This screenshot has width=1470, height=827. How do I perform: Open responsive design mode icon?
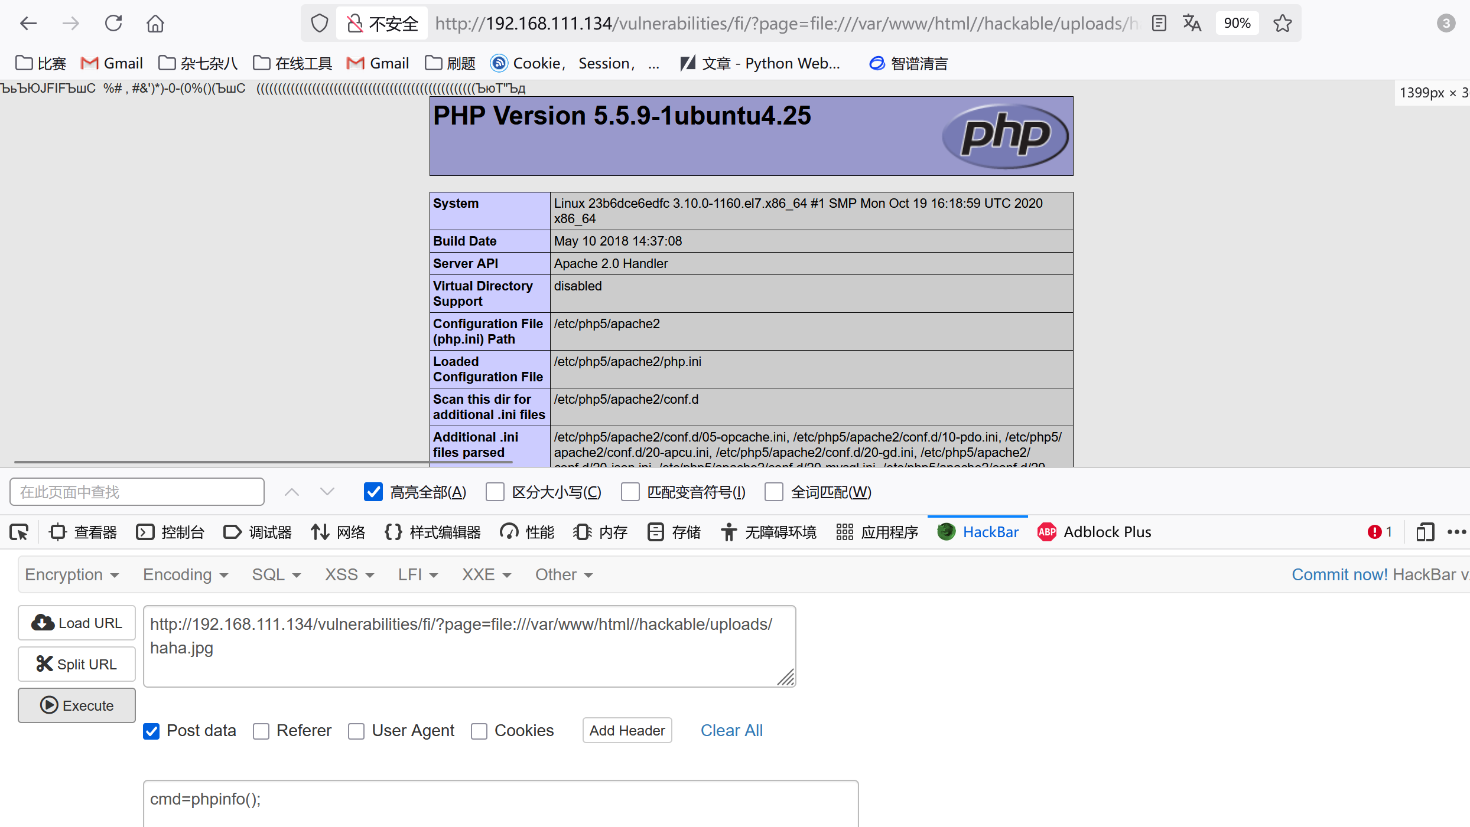coord(1425,532)
